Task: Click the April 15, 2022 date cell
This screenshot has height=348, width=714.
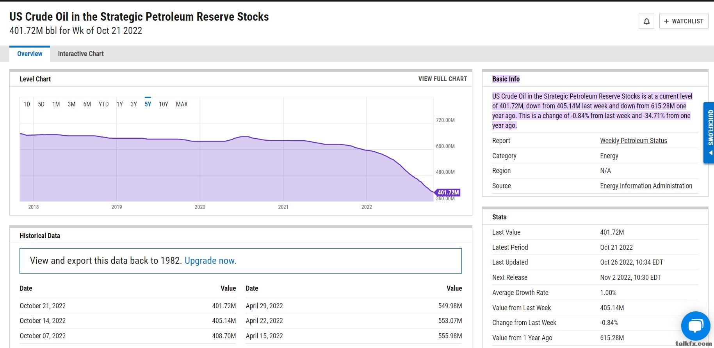Action: point(264,336)
